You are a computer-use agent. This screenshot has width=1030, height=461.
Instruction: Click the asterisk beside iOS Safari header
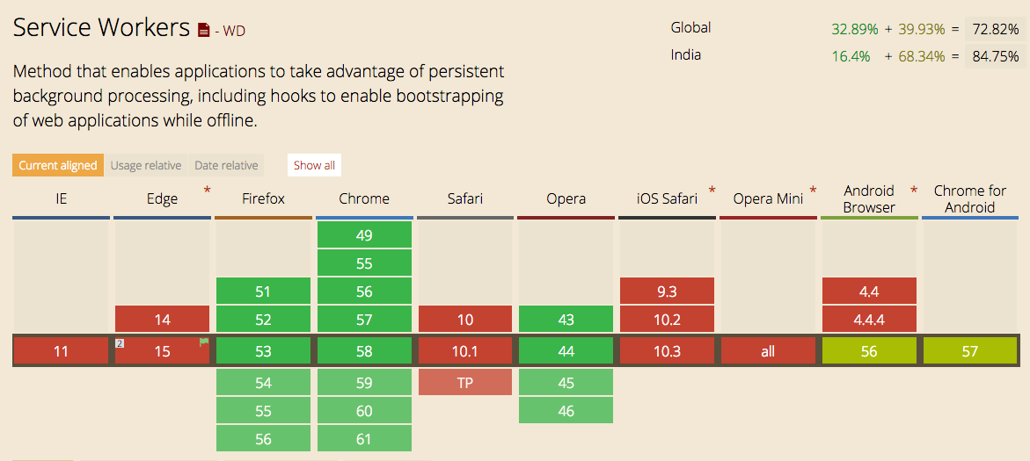tap(712, 191)
